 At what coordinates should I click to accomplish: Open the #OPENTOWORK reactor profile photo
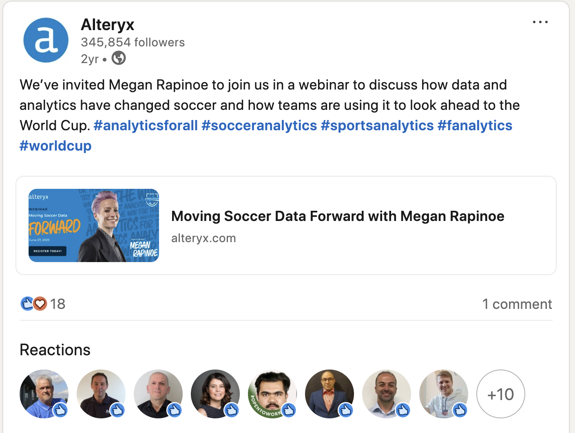click(x=272, y=394)
